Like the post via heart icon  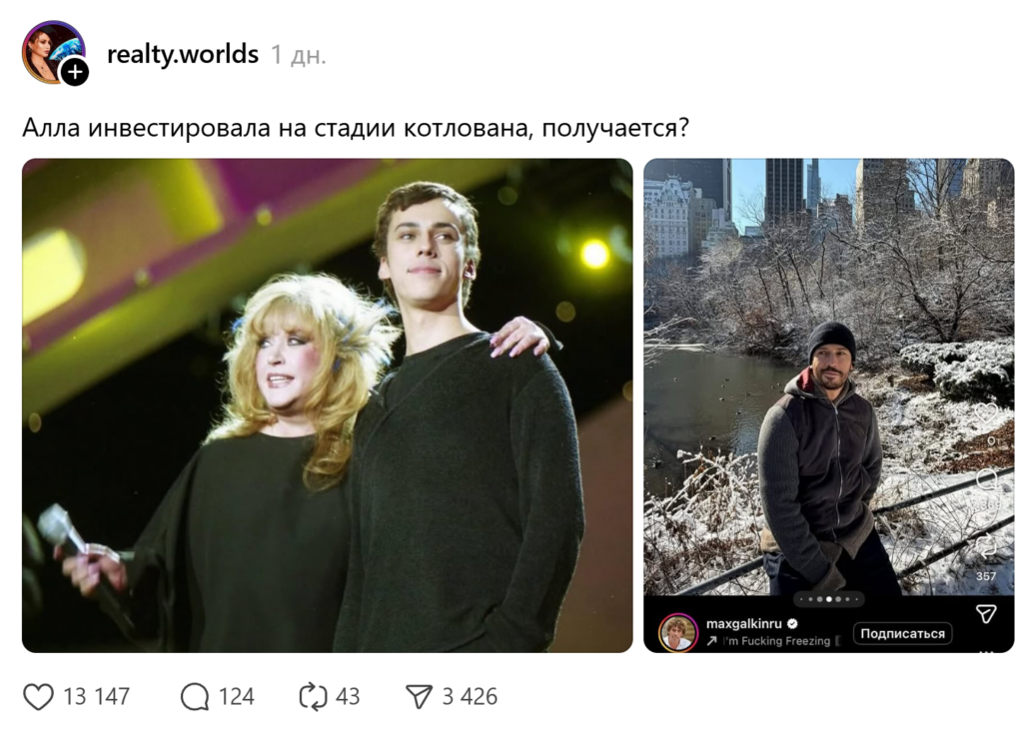coord(39,696)
